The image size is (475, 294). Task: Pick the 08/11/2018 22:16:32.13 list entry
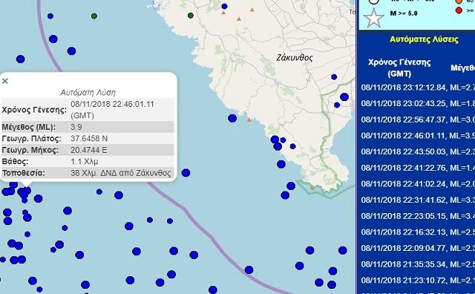pyautogui.click(x=418, y=232)
